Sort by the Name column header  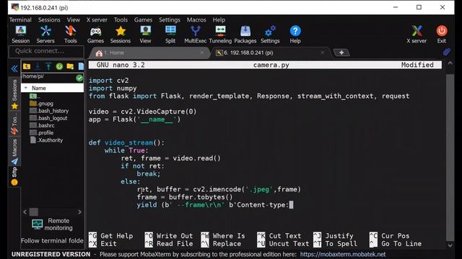[x=53, y=88]
